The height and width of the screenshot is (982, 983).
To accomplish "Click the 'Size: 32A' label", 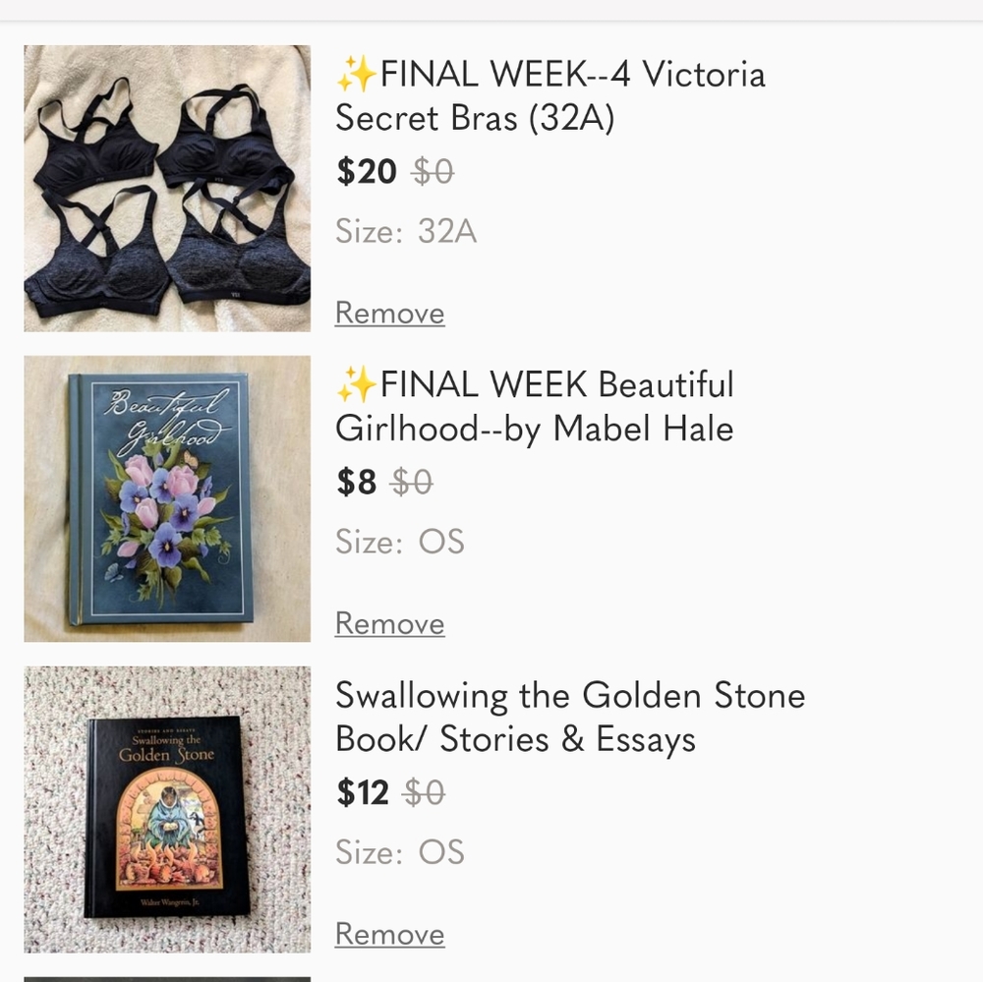I will (x=406, y=232).
